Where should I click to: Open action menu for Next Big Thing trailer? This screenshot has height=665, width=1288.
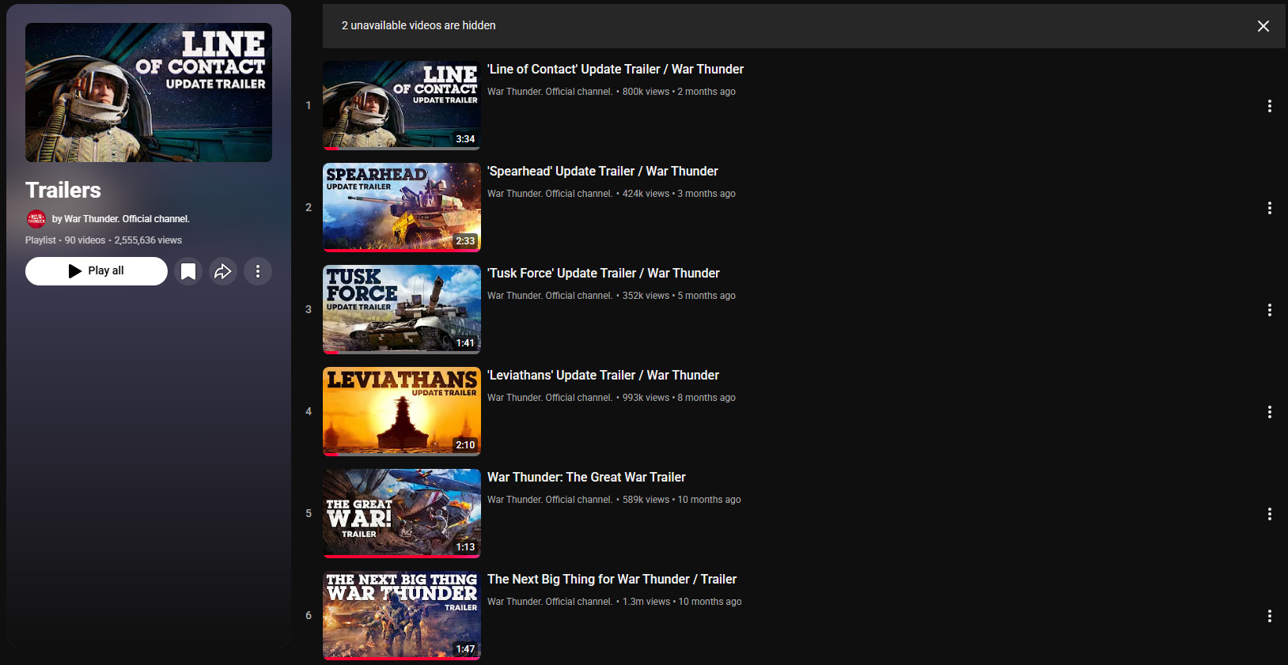click(1269, 616)
